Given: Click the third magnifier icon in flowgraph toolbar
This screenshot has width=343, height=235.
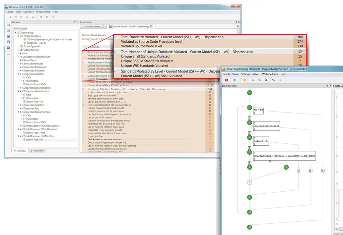Looking at the screenshot, I should [x=266, y=80].
